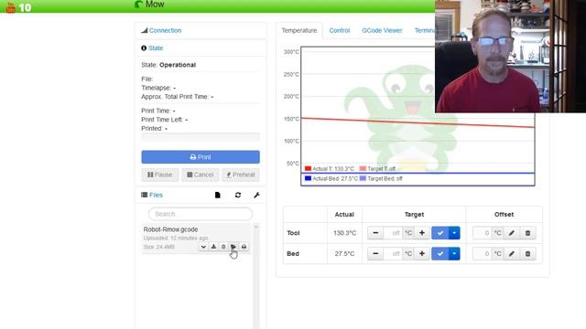Image resolution: width=586 pixels, height=329 pixels.
Task: Edit Bed temperature offset with pencil
Action: (512, 254)
